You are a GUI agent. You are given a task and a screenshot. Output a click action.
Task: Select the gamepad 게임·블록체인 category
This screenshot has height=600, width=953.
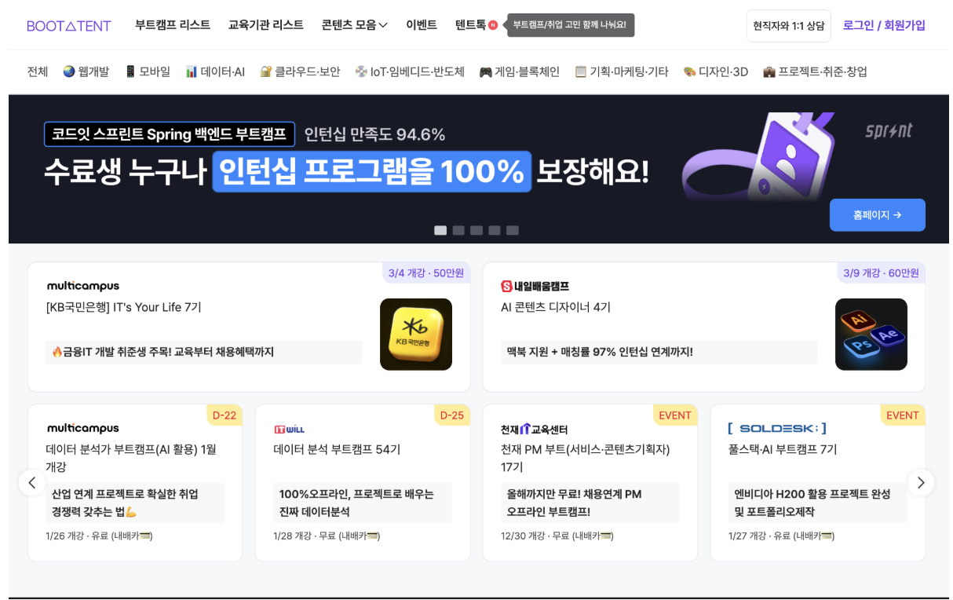(x=520, y=71)
